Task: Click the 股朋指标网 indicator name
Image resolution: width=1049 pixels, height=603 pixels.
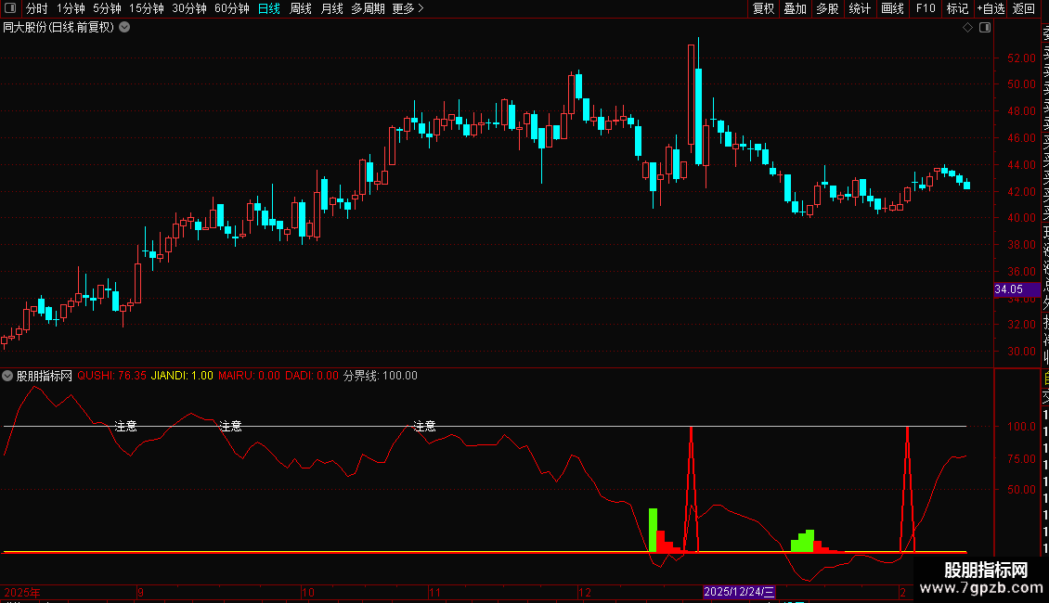Action: [x=45, y=376]
